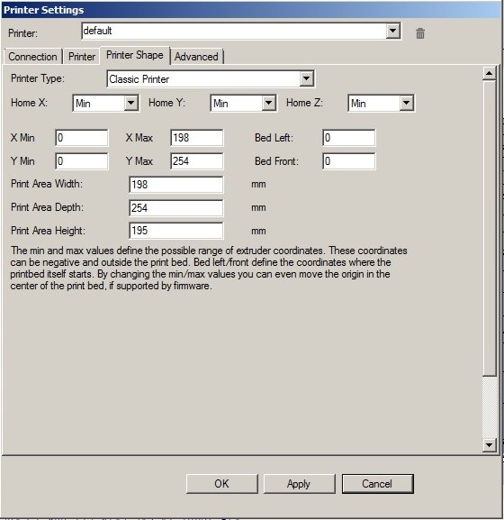
Task: Expand the Printer Type combo box
Action: click(x=306, y=78)
